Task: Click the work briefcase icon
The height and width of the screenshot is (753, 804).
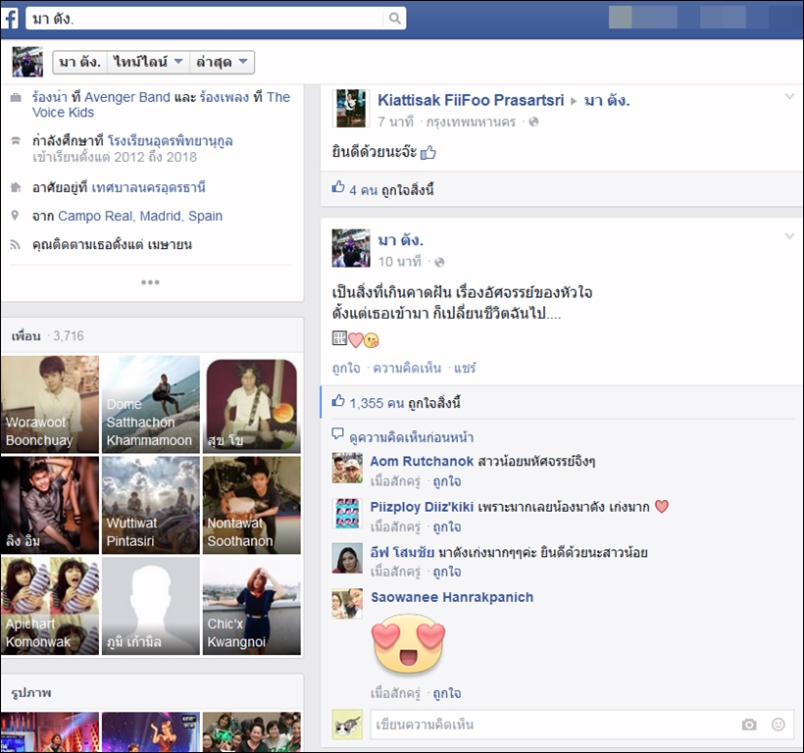Action: (16, 97)
